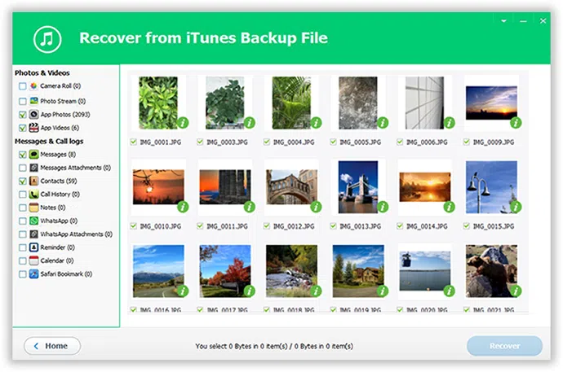Image resolution: width=563 pixels, height=372 pixels.
Task: Click the Recover button
Action: 504,346
